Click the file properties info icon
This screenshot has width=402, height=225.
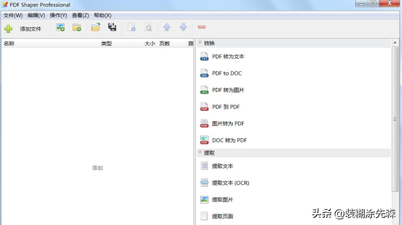132,27
